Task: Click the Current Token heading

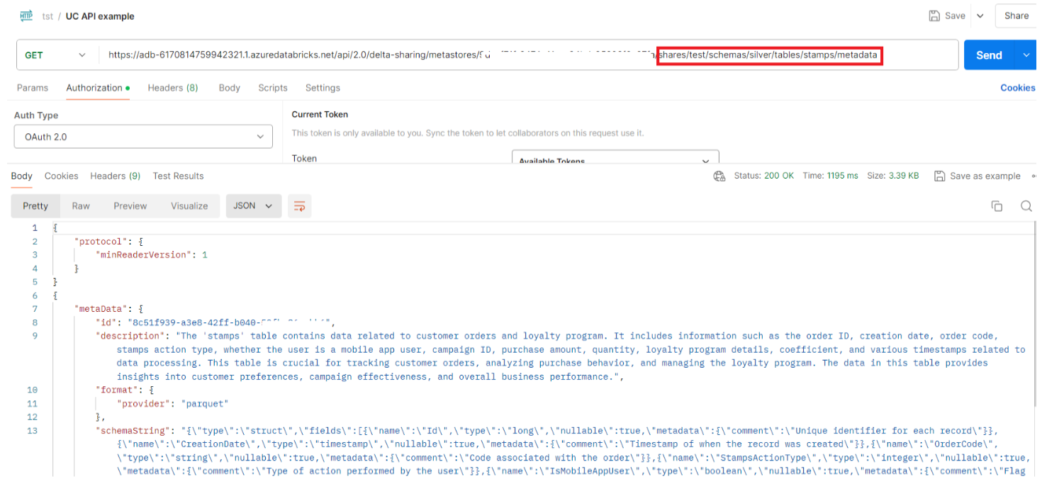Action: coord(320,114)
